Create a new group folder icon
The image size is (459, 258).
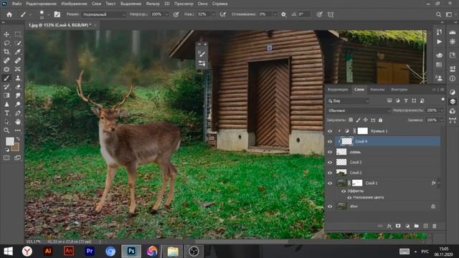pos(416,226)
